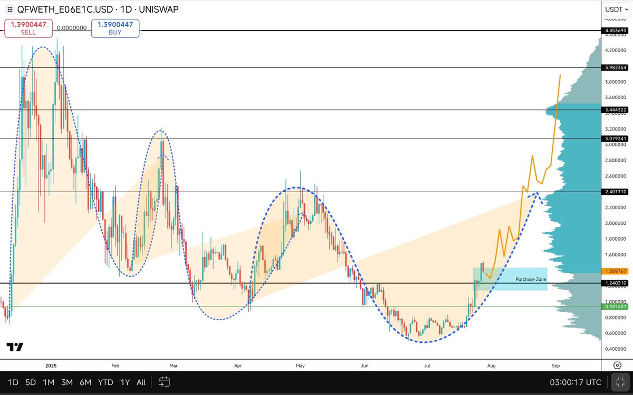The image size is (633, 395).
Task: Select the 5D time range
Action: (31, 382)
